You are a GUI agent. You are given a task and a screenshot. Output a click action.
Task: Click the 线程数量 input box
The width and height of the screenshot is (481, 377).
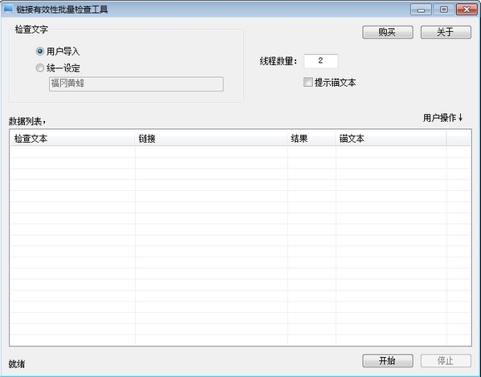point(321,61)
